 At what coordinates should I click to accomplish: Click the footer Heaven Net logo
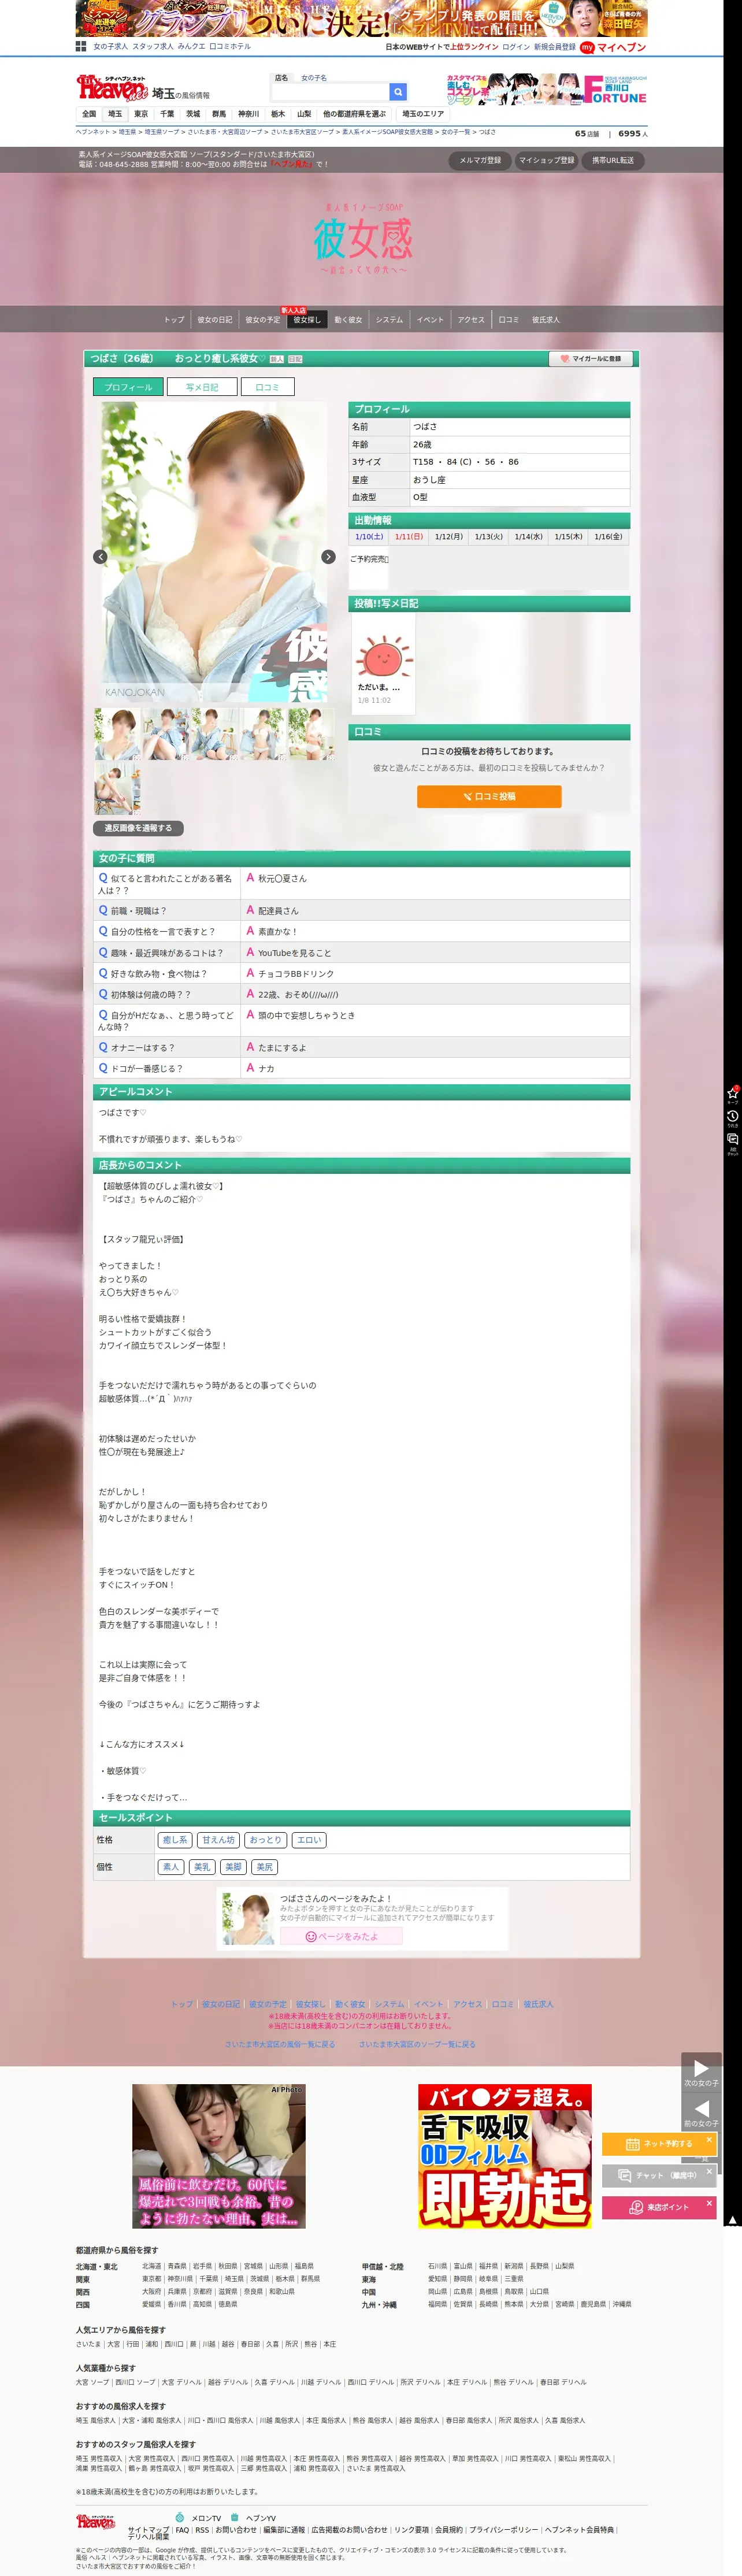tap(96, 2521)
